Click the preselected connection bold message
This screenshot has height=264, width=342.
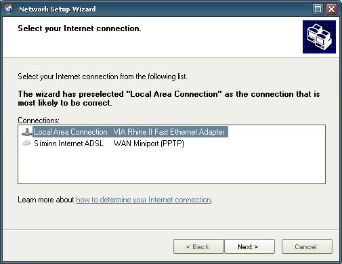coord(169,98)
